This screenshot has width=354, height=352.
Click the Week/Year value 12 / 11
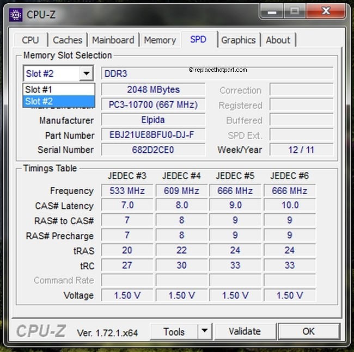pyautogui.click(x=301, y=150)
